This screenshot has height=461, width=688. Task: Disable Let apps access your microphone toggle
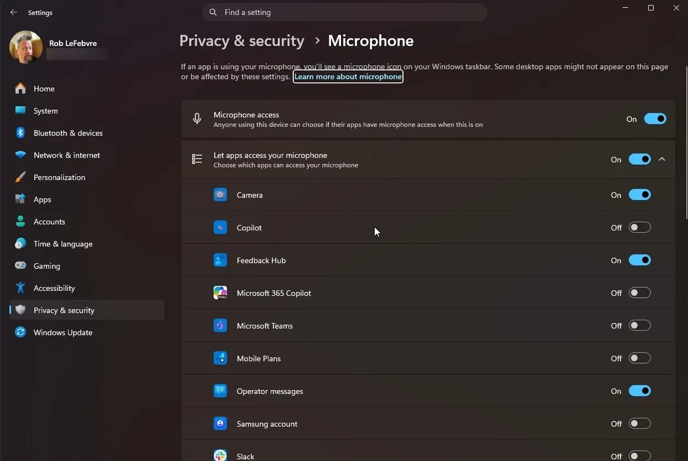click(x=640, y=160)
